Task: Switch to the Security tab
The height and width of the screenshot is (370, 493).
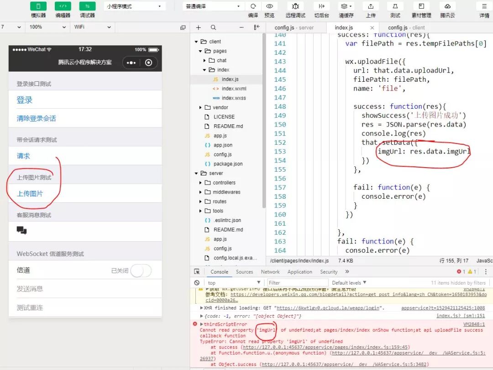Action: [329, 272]
